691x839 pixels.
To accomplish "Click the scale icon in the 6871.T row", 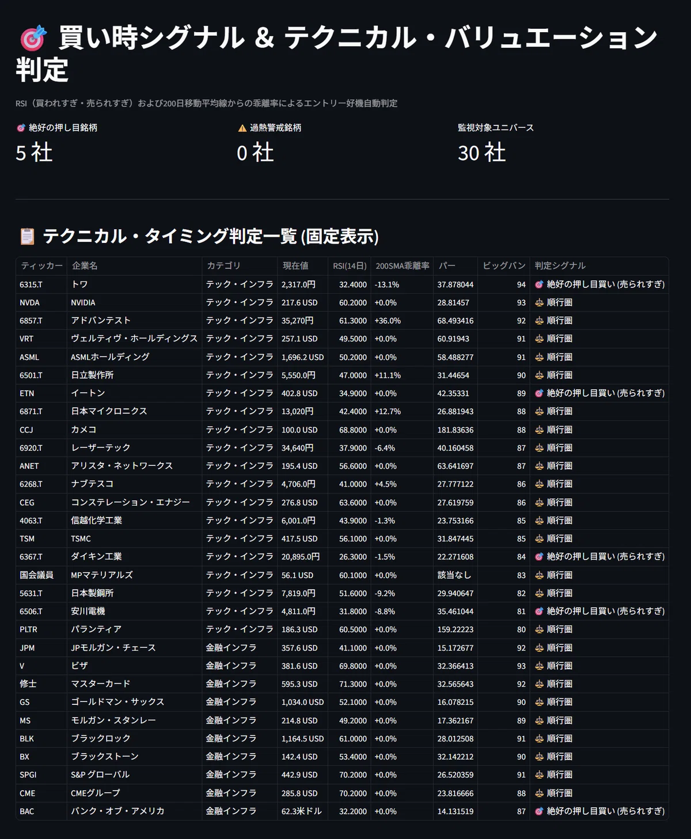I will (x=539, y=411).
